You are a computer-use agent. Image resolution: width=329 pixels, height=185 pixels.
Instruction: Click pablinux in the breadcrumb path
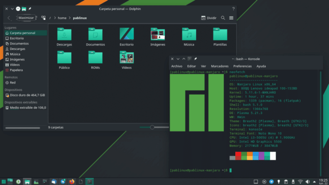coord(80,18)
